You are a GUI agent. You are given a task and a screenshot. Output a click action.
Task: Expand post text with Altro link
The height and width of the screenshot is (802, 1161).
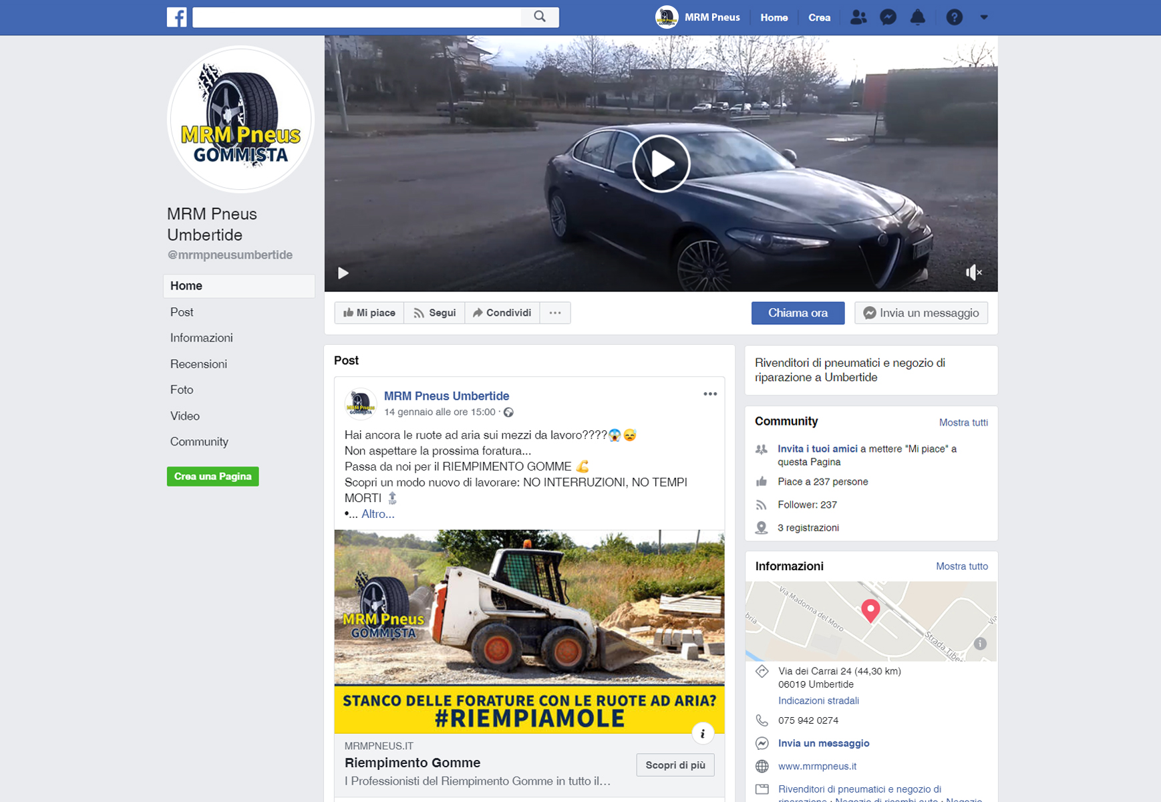pos(378,514)
